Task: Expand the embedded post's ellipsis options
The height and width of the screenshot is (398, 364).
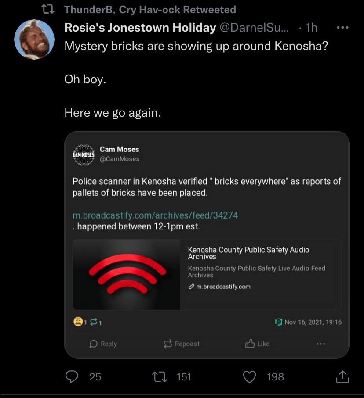Action: click(x=320, y=344)
